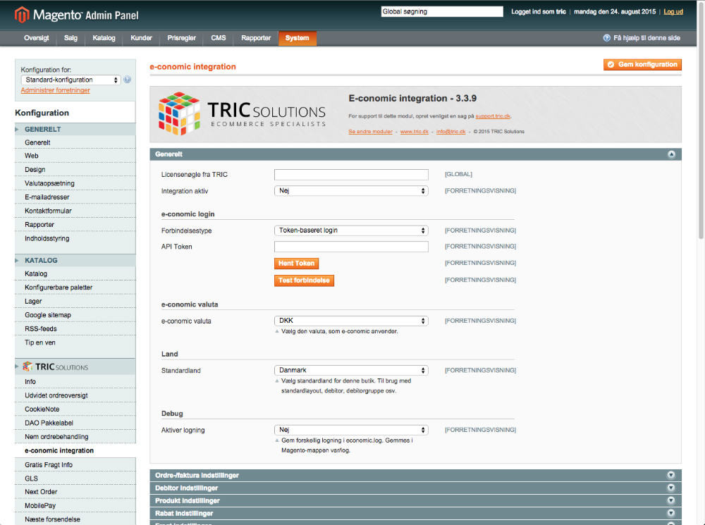This screenshot has width=705, height=525.
Task: Open the Standardland dropdown showing Danmark
Action: click(x=351, y=369)
